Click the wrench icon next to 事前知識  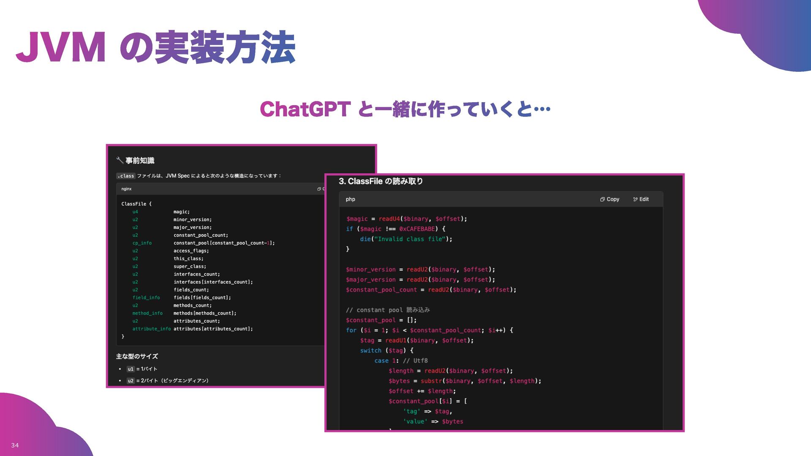[120, 160]
